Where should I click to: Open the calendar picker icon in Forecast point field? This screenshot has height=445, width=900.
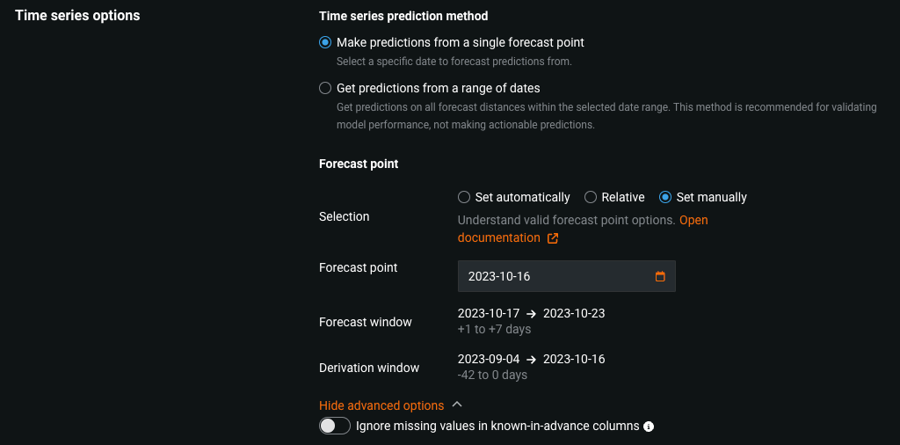tap(660, 276)
